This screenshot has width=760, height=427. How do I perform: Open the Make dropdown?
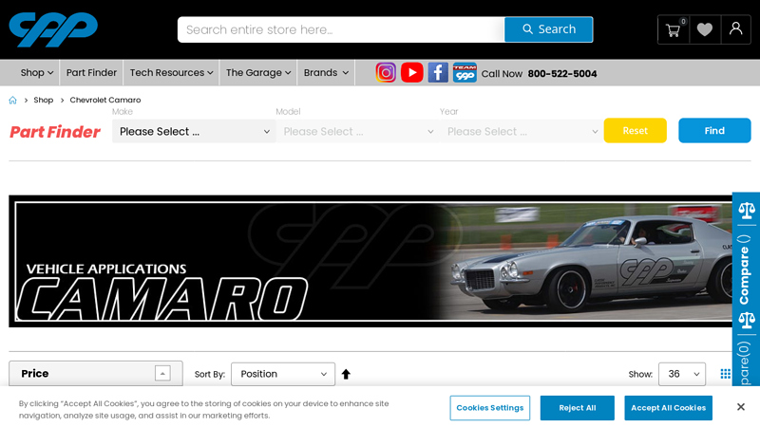coord(194,131)
